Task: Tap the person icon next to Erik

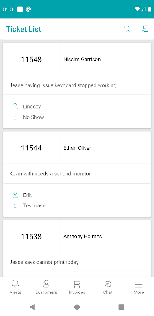Action: click(15, 195)
